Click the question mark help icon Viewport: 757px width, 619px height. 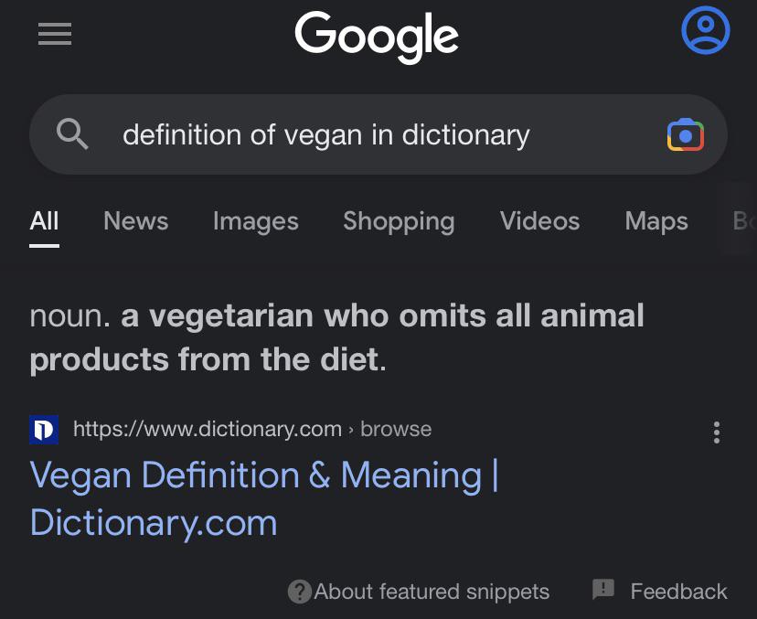tap(299, 592)
